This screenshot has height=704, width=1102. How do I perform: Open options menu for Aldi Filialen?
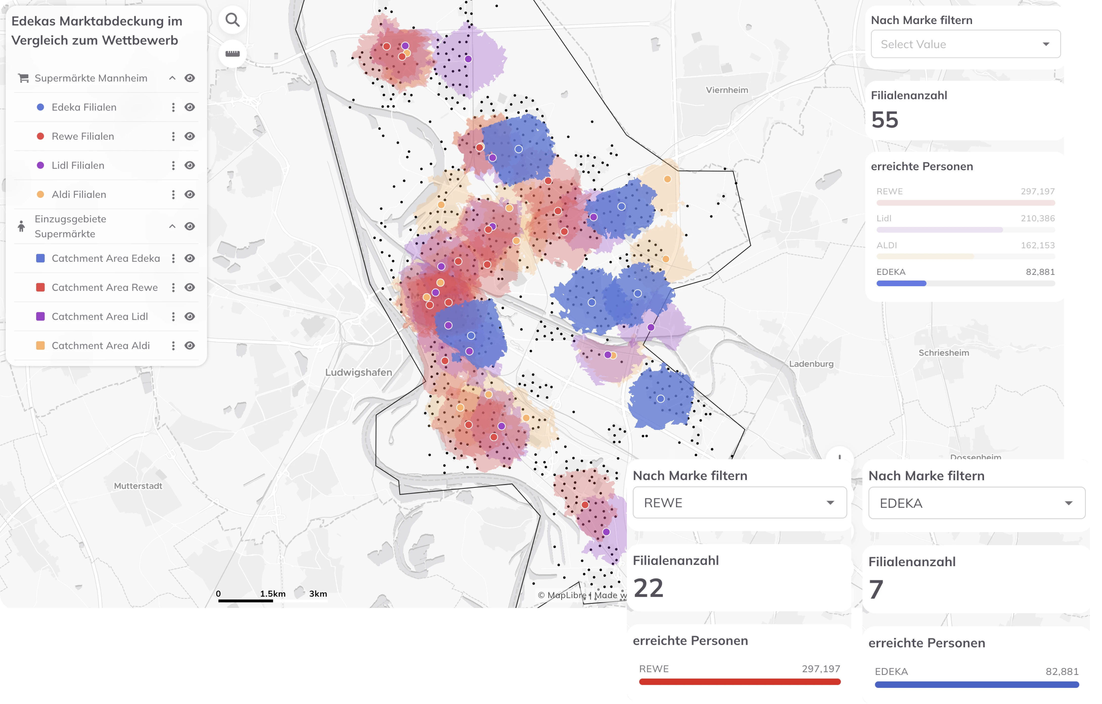click(173, 194)
